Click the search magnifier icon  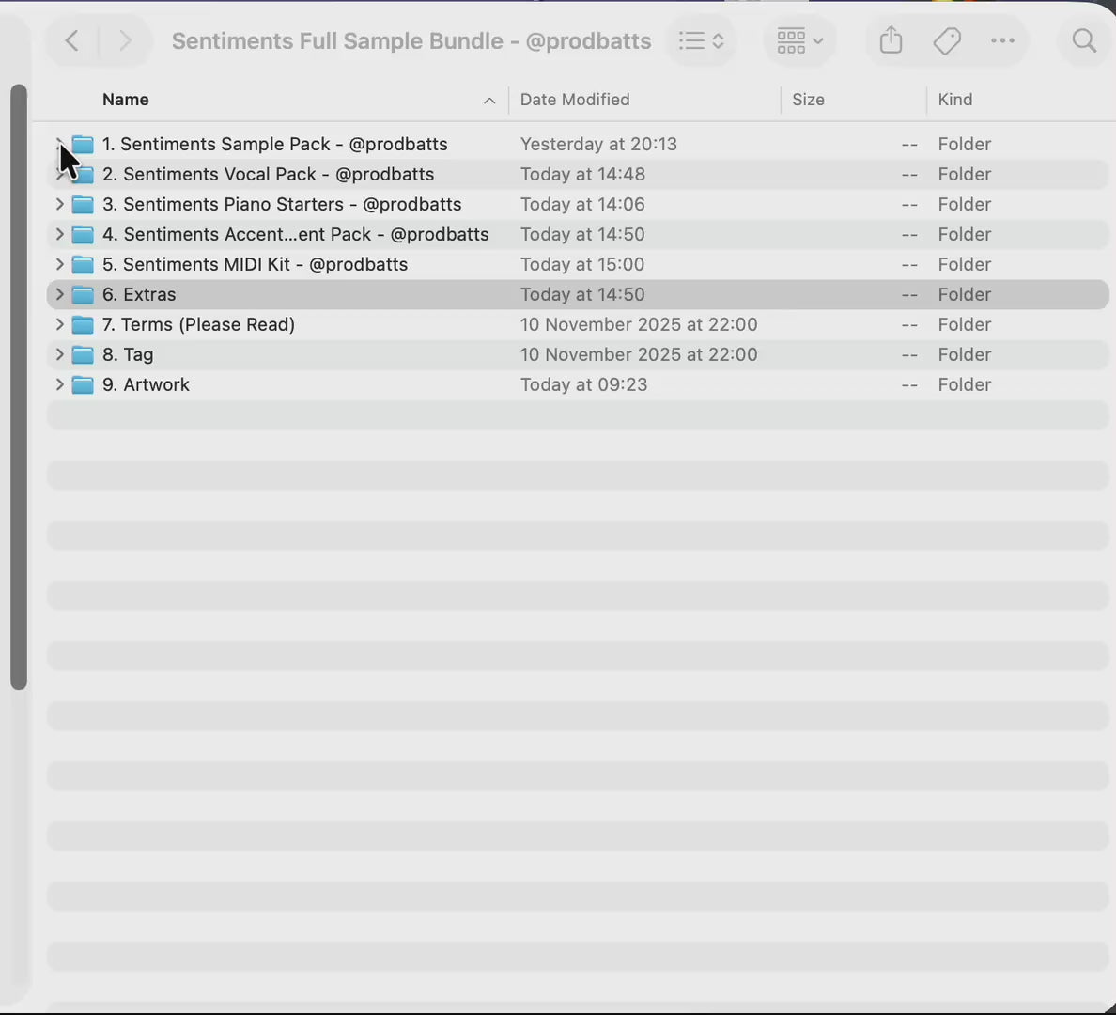pyautogui.click(x=1084, y=41)
